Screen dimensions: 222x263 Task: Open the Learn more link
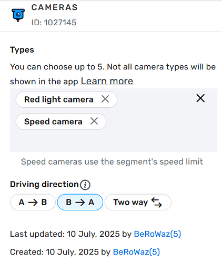click(x=107, y=81)
